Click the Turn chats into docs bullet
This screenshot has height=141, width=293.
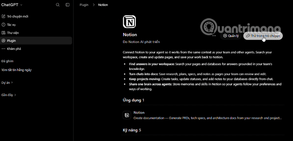[197, 74]
